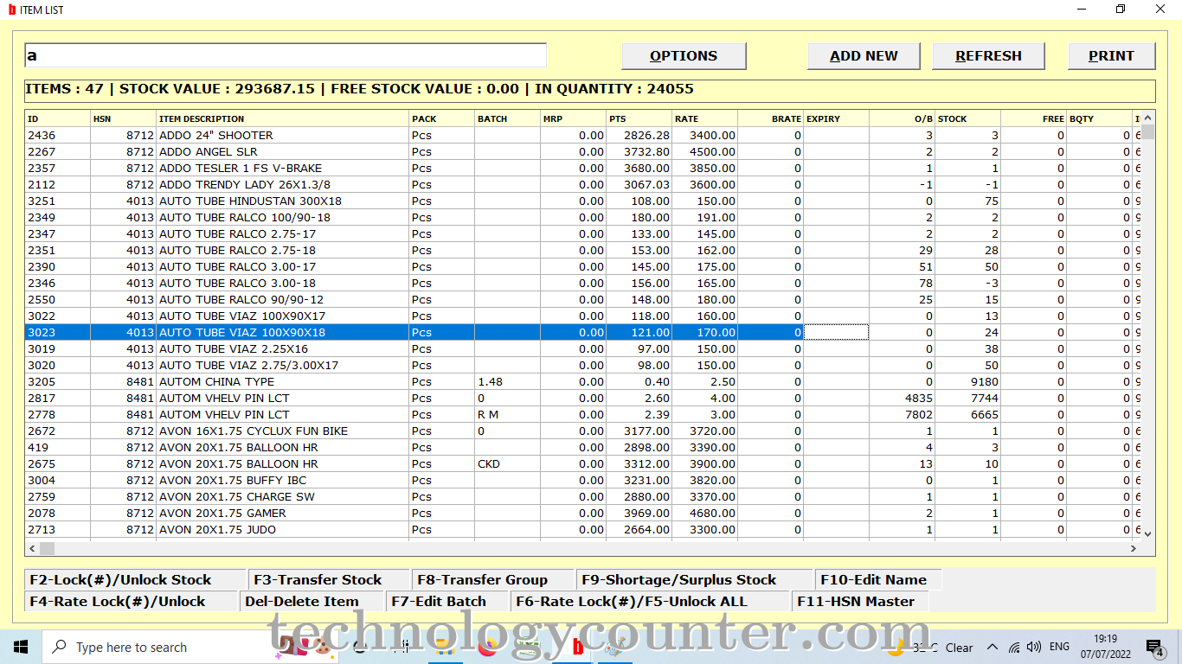Click the horizontal scrollbar left arrow
This screenshot has width=1182, height=664.
click(32, 548)
